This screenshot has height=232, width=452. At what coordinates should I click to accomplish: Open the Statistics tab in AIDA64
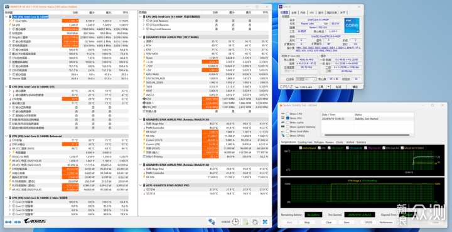pyautogui.click(x=361, y=142)
